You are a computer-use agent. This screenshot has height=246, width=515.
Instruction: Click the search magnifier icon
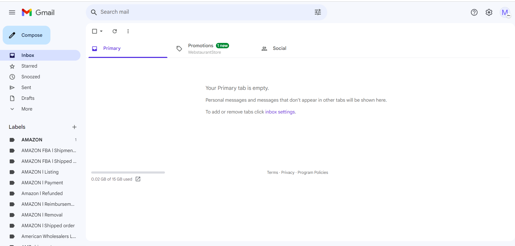click(94, 12)
